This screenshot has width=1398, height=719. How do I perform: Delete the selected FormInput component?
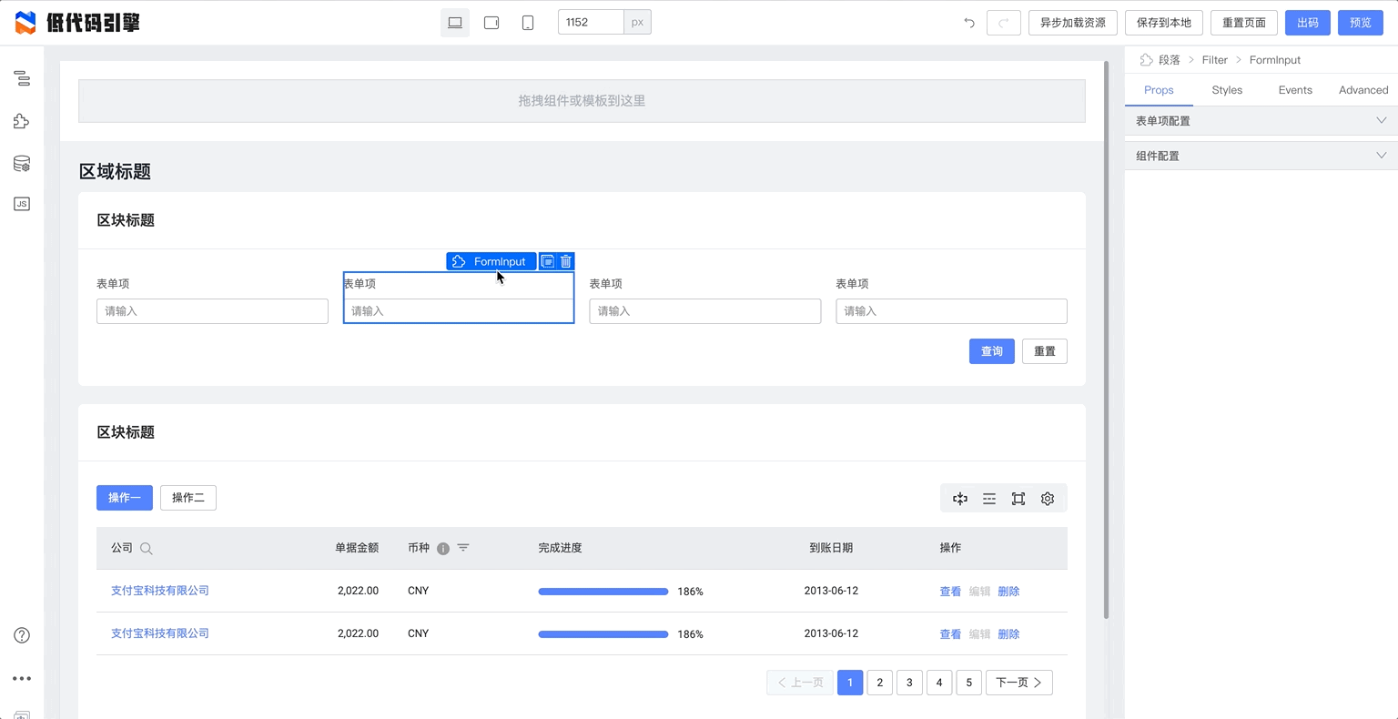point(566,261)
